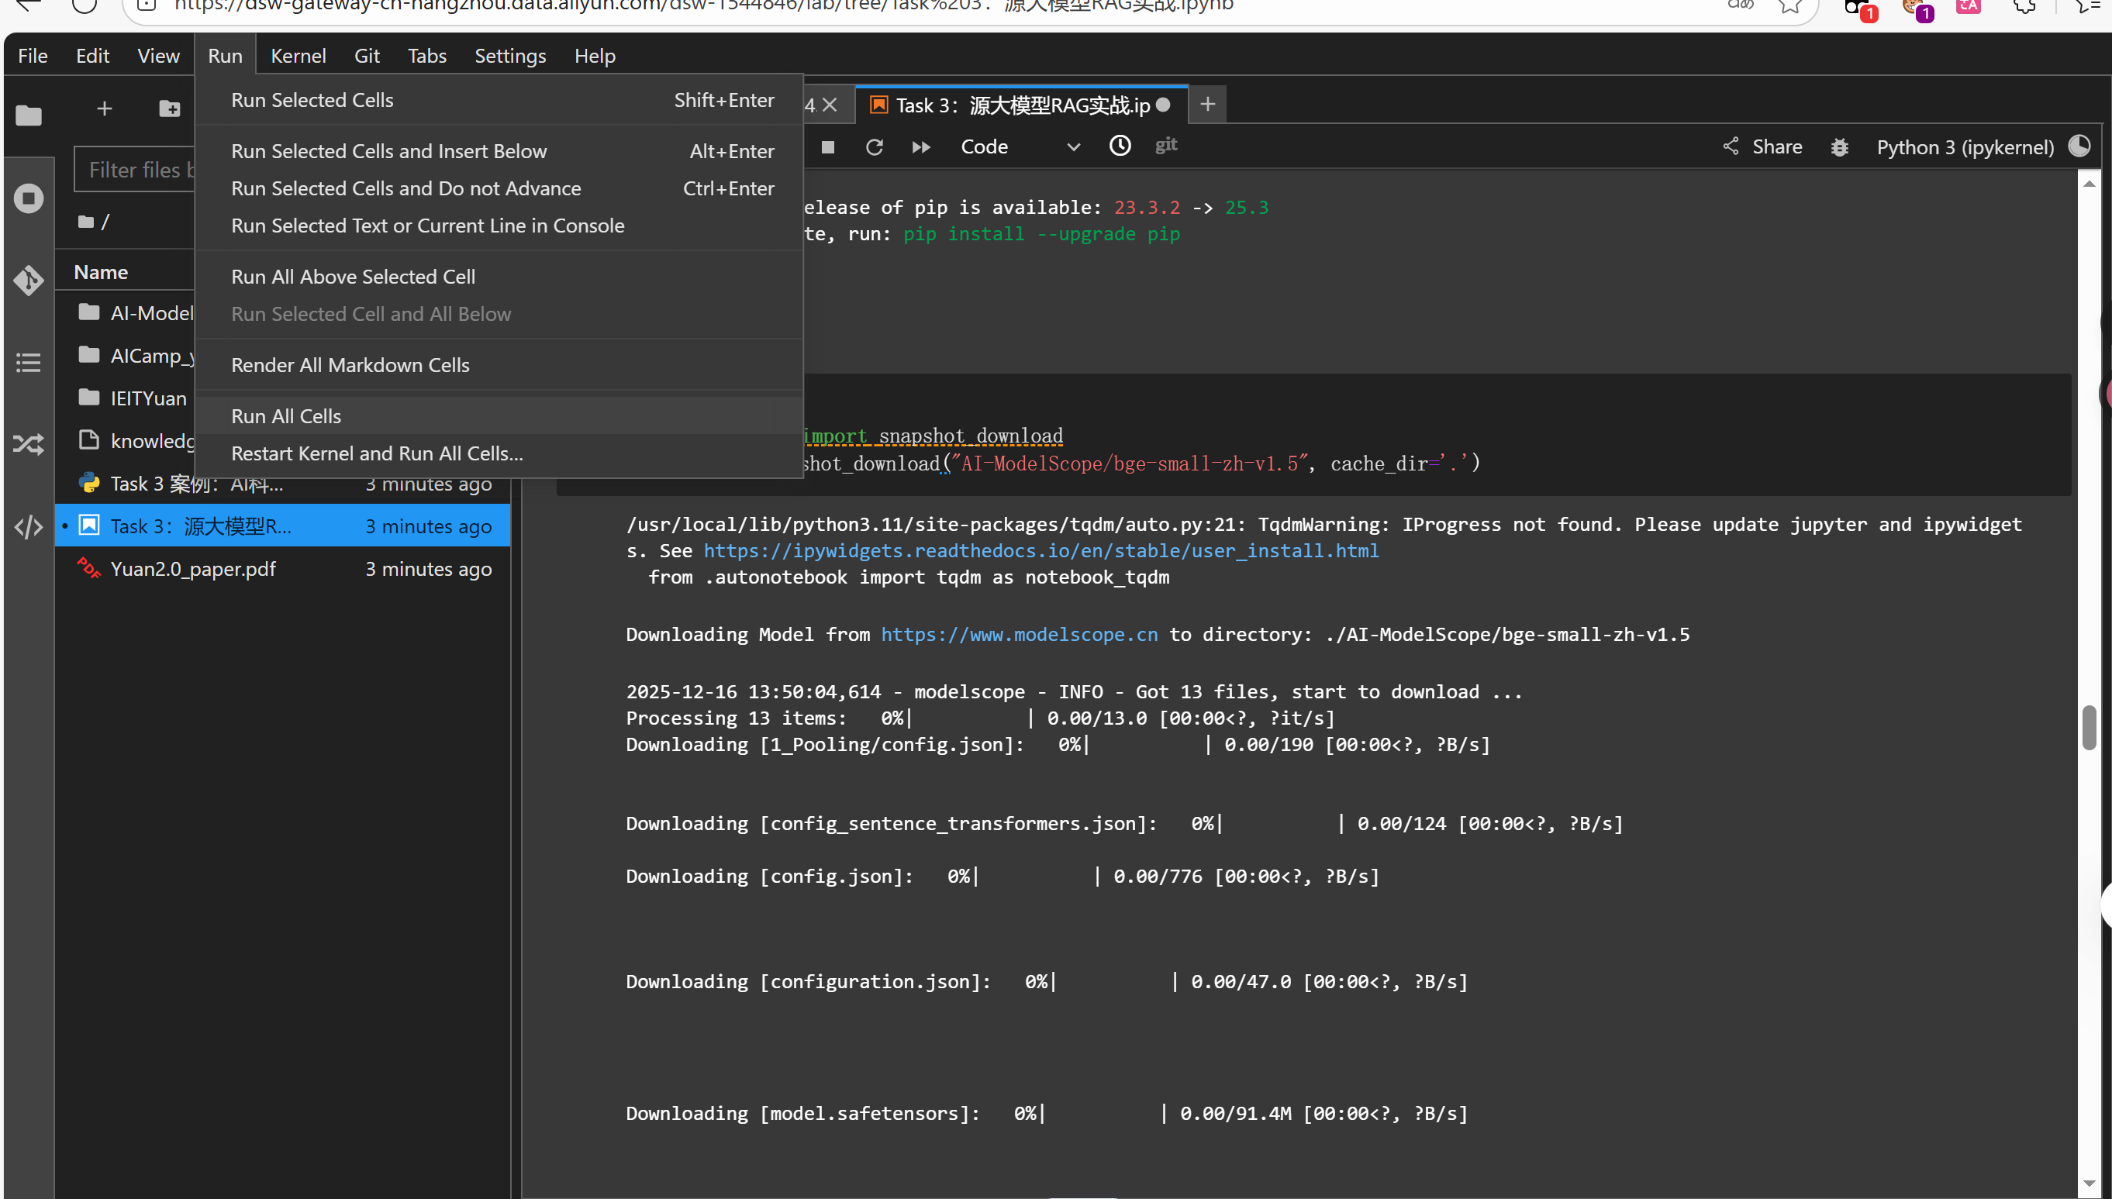Restart the kernel using toolbar icon

pyautogui.click(x=874, y=146)
